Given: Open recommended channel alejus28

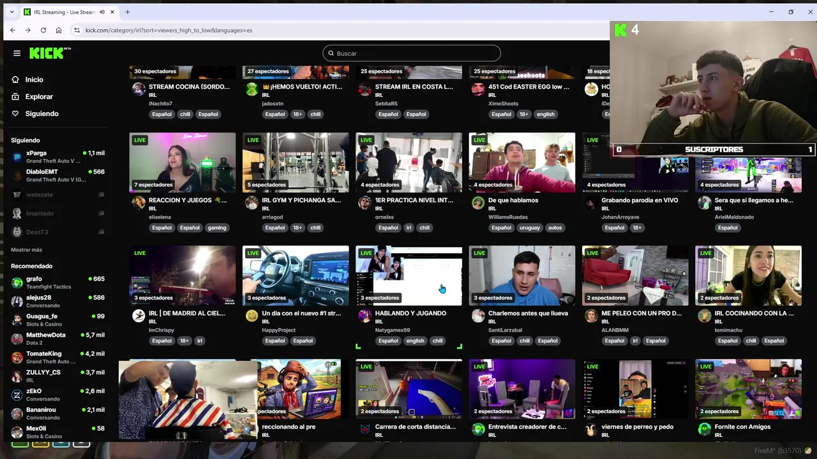Looking at the screenshot, I should point(57,301).
